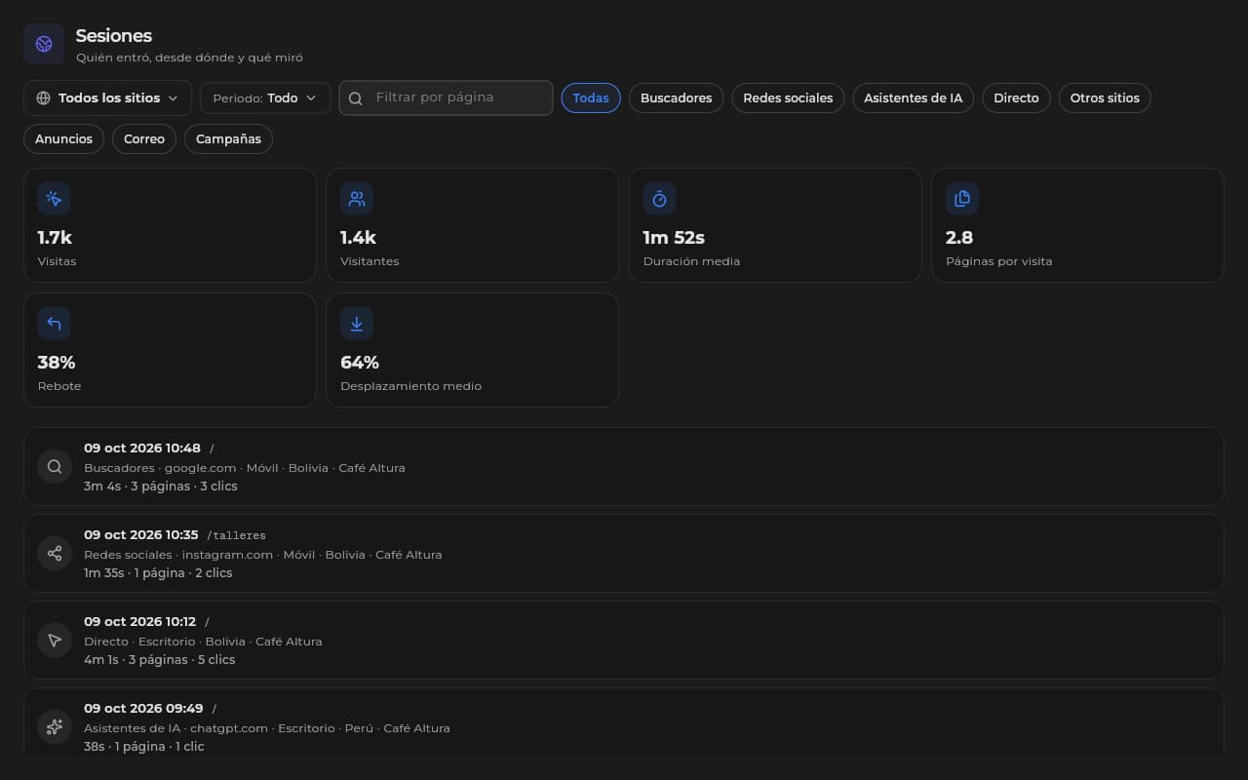Filter sessions by Redes sociales

click(788, 97)
